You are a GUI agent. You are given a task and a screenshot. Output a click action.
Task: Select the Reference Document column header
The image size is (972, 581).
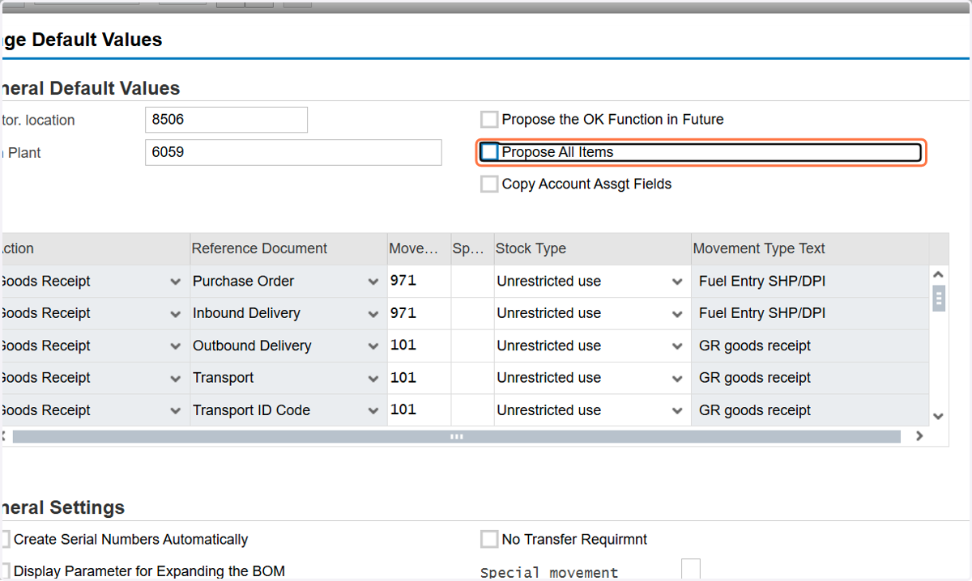click(288, 248)
